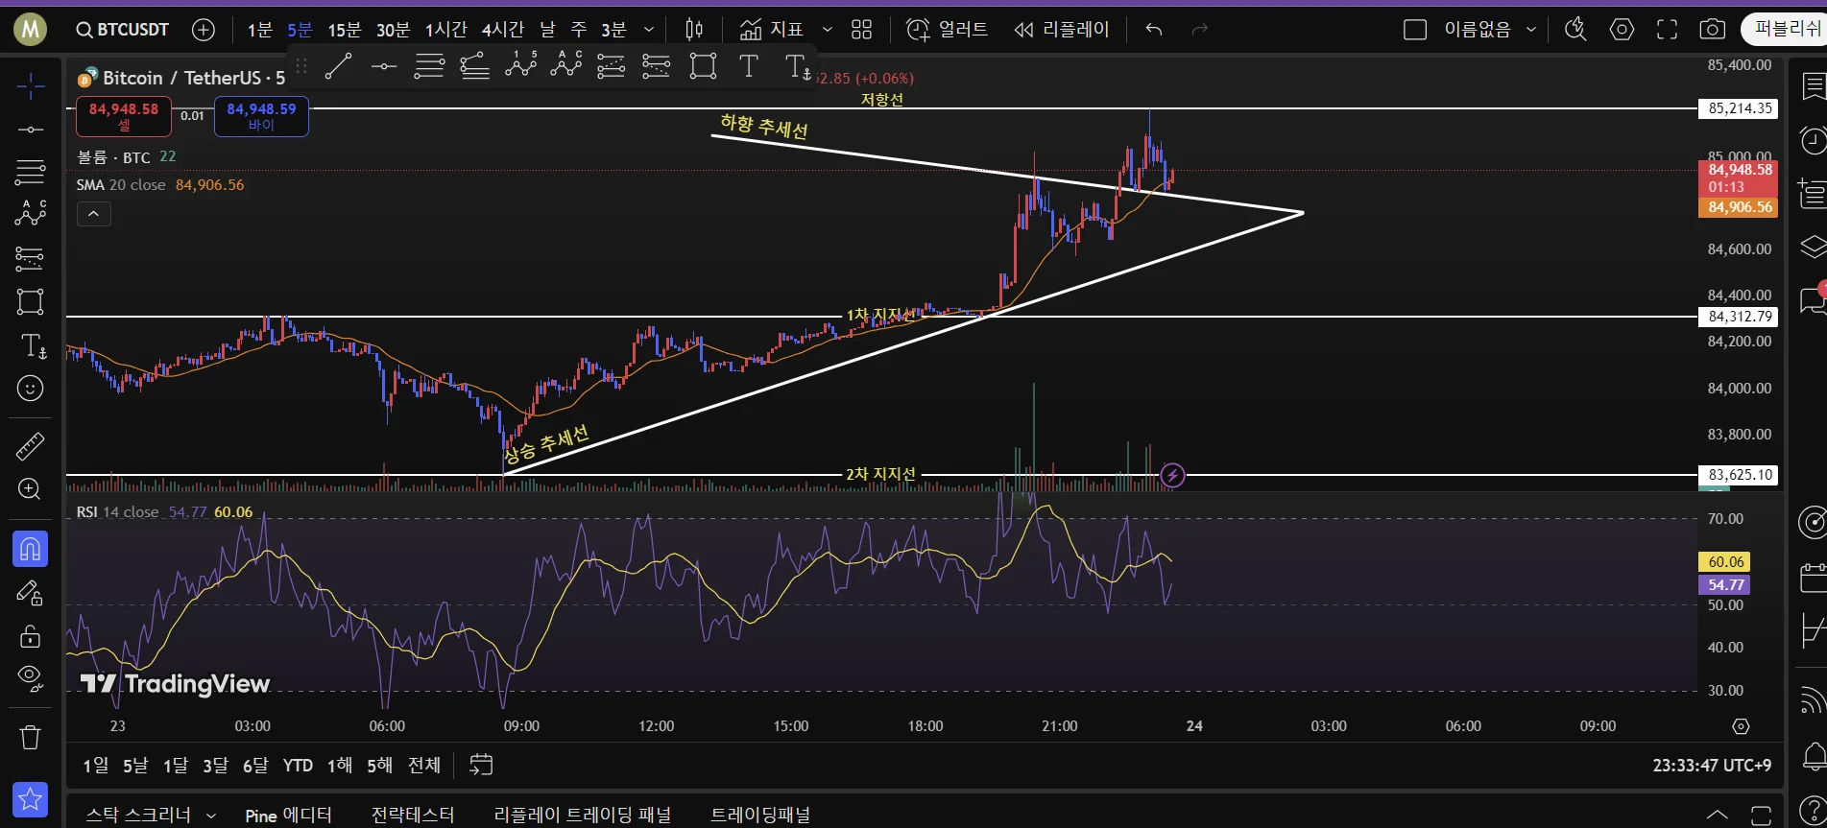Redo the chart action
The height and width of the screenshot is (828, 1827).
[x=1199, y=30]
